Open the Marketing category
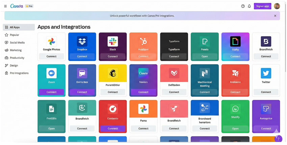This screenshot has height=145, width=287. pos(19,50)
